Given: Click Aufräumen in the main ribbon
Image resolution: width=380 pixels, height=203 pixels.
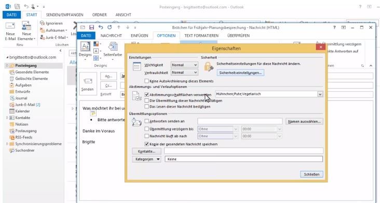Looking at the screenshot, I should 53,31.
